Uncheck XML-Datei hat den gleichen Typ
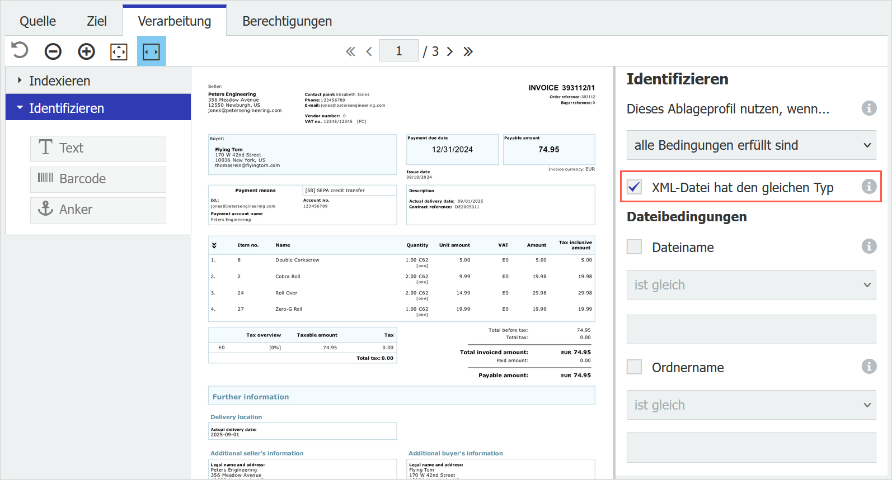Screen dimensions: 892x480 click(635, 187)
